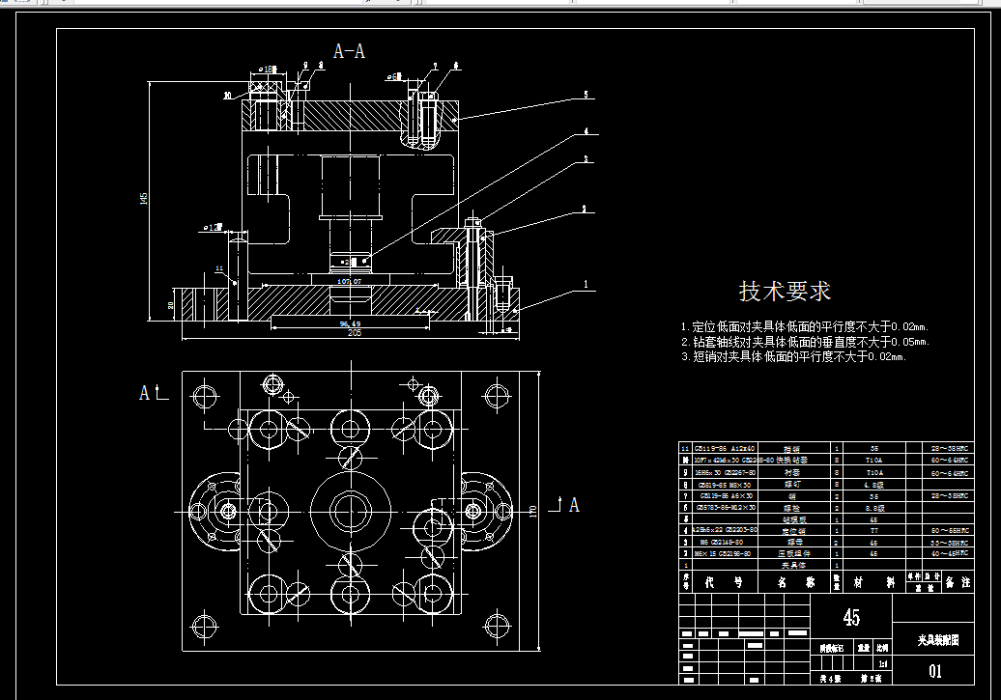The height and width of the screenshot is (700, 1001).
Task: Click the 170 dimension beside plan view
Action: 533,511
